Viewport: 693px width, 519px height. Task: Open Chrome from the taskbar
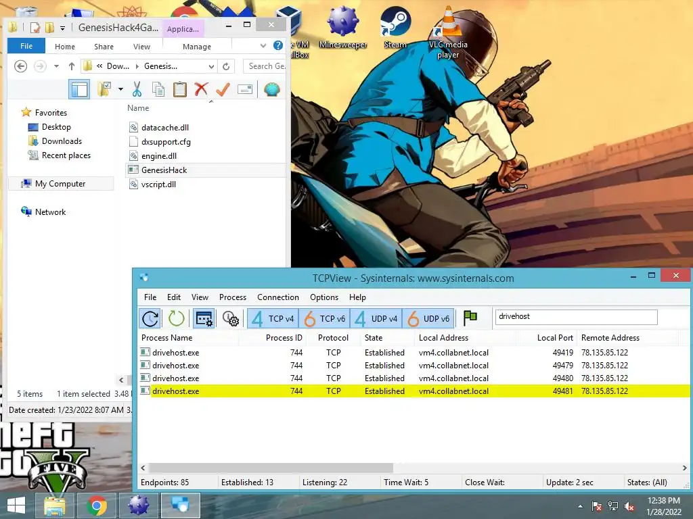(x=97, y=505)
